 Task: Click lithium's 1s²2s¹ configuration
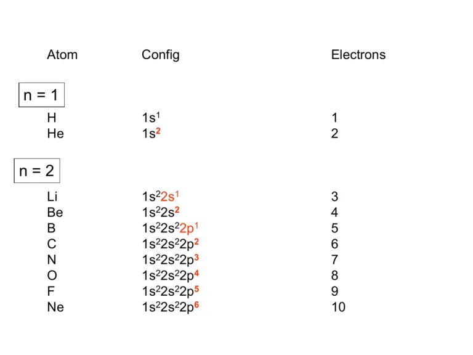[161, 196]
